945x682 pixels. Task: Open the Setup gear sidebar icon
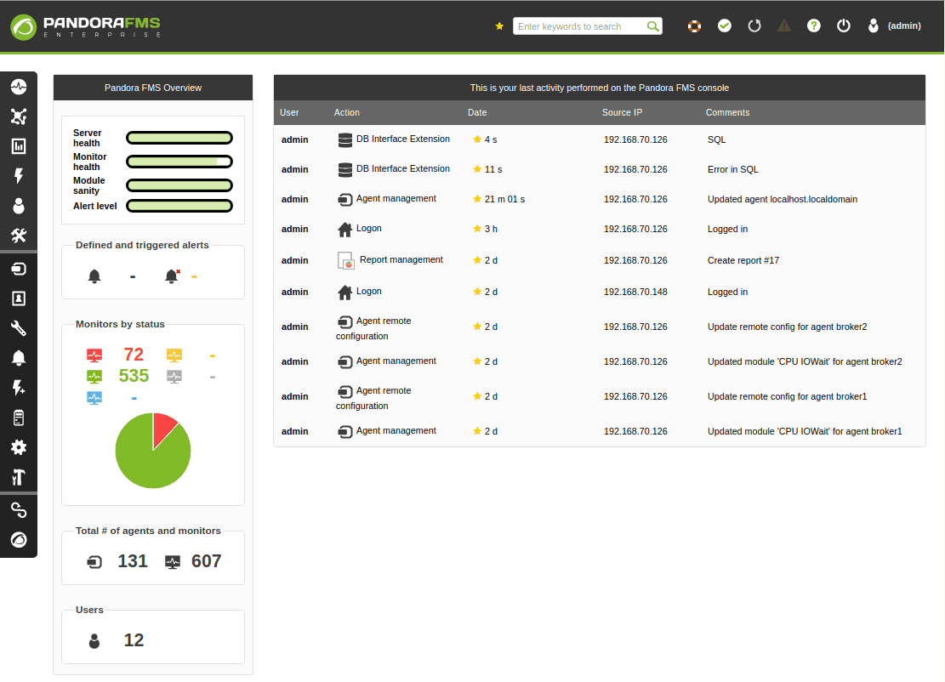(19, 447)
